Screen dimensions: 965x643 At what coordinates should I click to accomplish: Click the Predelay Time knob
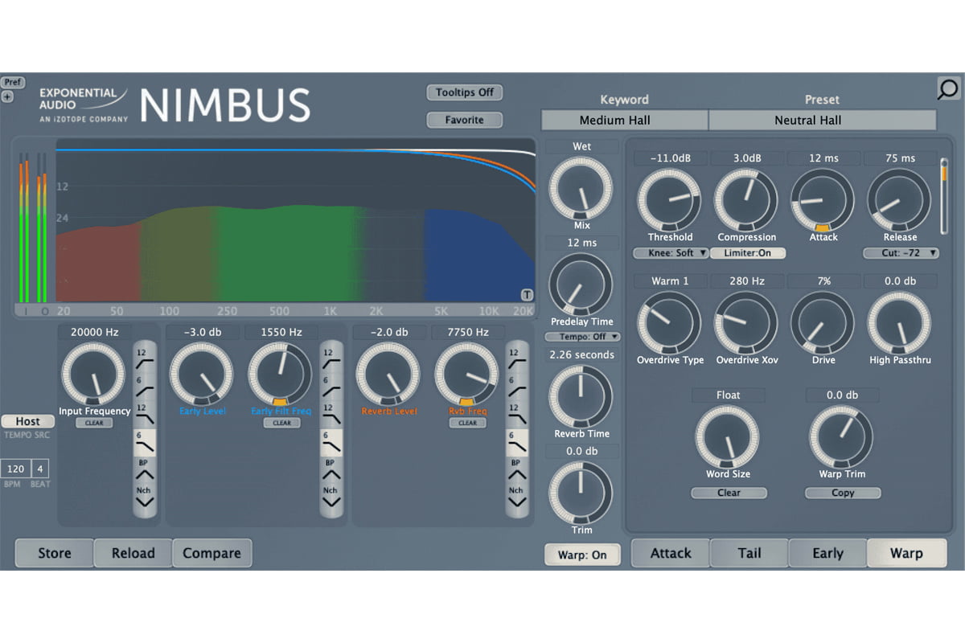coord(581,285)
